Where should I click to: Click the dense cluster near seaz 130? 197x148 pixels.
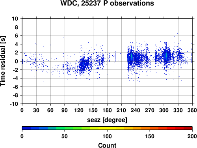click(x=84, y=64)
